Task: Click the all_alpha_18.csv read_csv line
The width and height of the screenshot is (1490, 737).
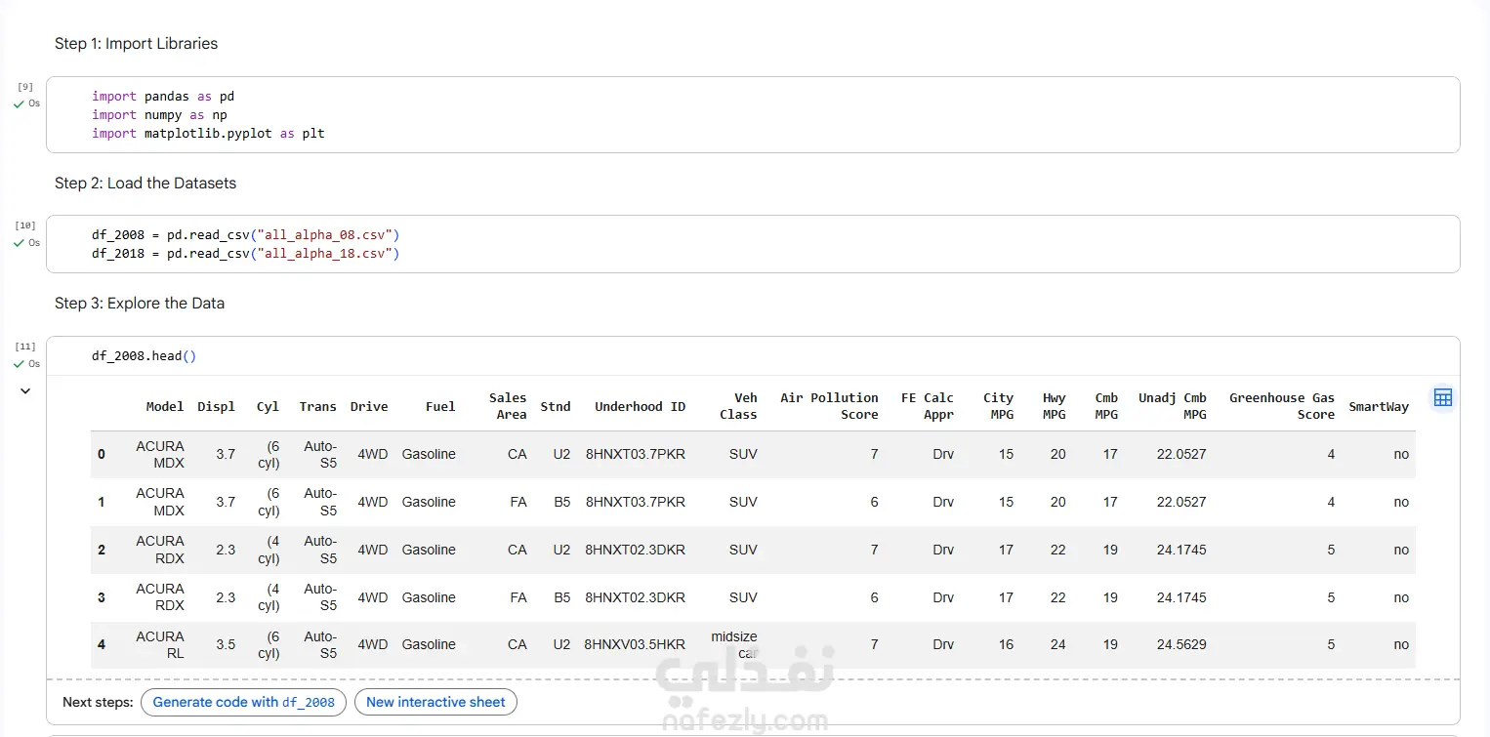Action: click(x=246, y=254)
